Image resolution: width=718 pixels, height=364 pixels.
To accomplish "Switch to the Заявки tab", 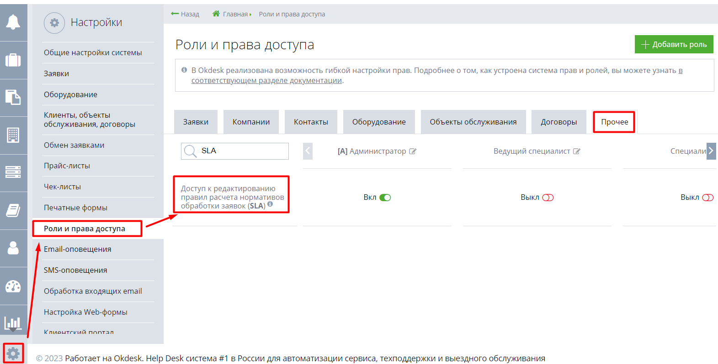I will (x=196, y=122).
